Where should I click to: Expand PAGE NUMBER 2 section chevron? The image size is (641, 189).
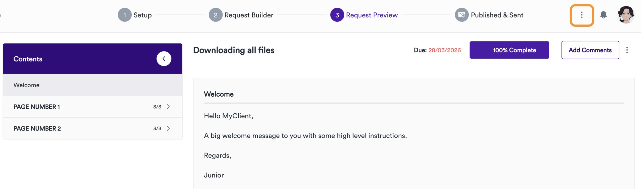click(x=168, y=128)
